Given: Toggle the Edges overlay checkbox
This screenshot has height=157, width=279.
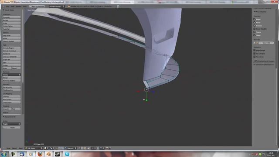Looking at the screenshot, I should [255, 19].
